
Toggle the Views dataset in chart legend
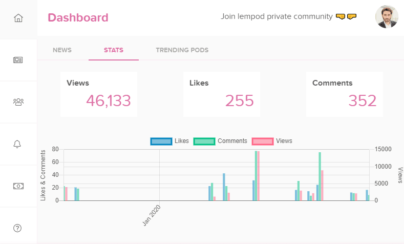tap(272, 141)
